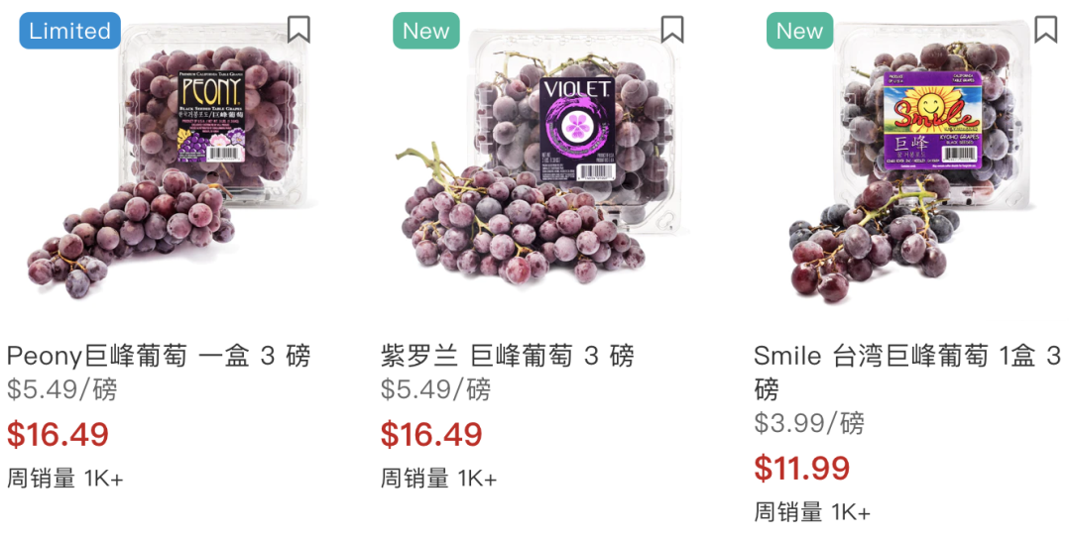Viewport: 1071px width, 539px height.
Task: Click the New badge on Smile grapes
Action: coord(799,31)
